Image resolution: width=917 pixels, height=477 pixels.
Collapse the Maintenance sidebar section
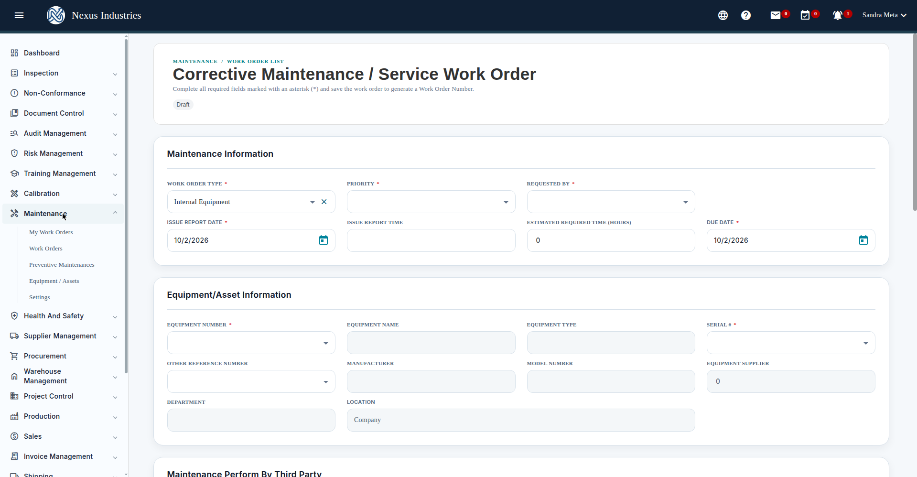tap(63, 214)
